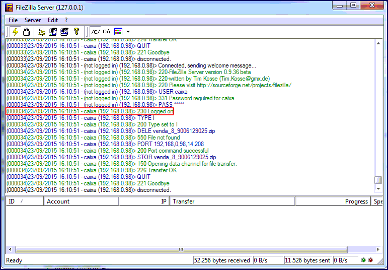Click the session 000034 '221 Goodbye' line
Screen dimensions: 388x270
(88, 183)
